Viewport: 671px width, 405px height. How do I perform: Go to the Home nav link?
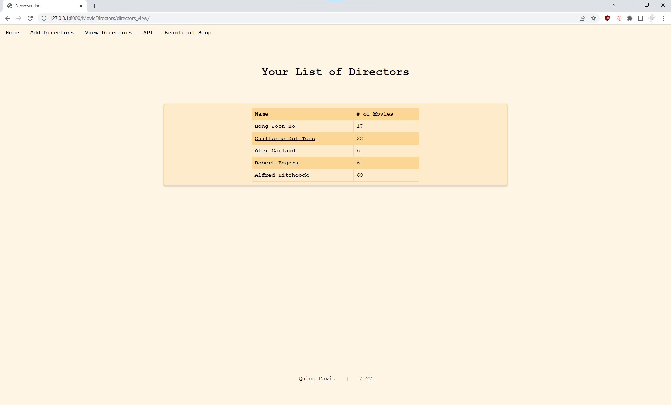(x=12, y=33)
